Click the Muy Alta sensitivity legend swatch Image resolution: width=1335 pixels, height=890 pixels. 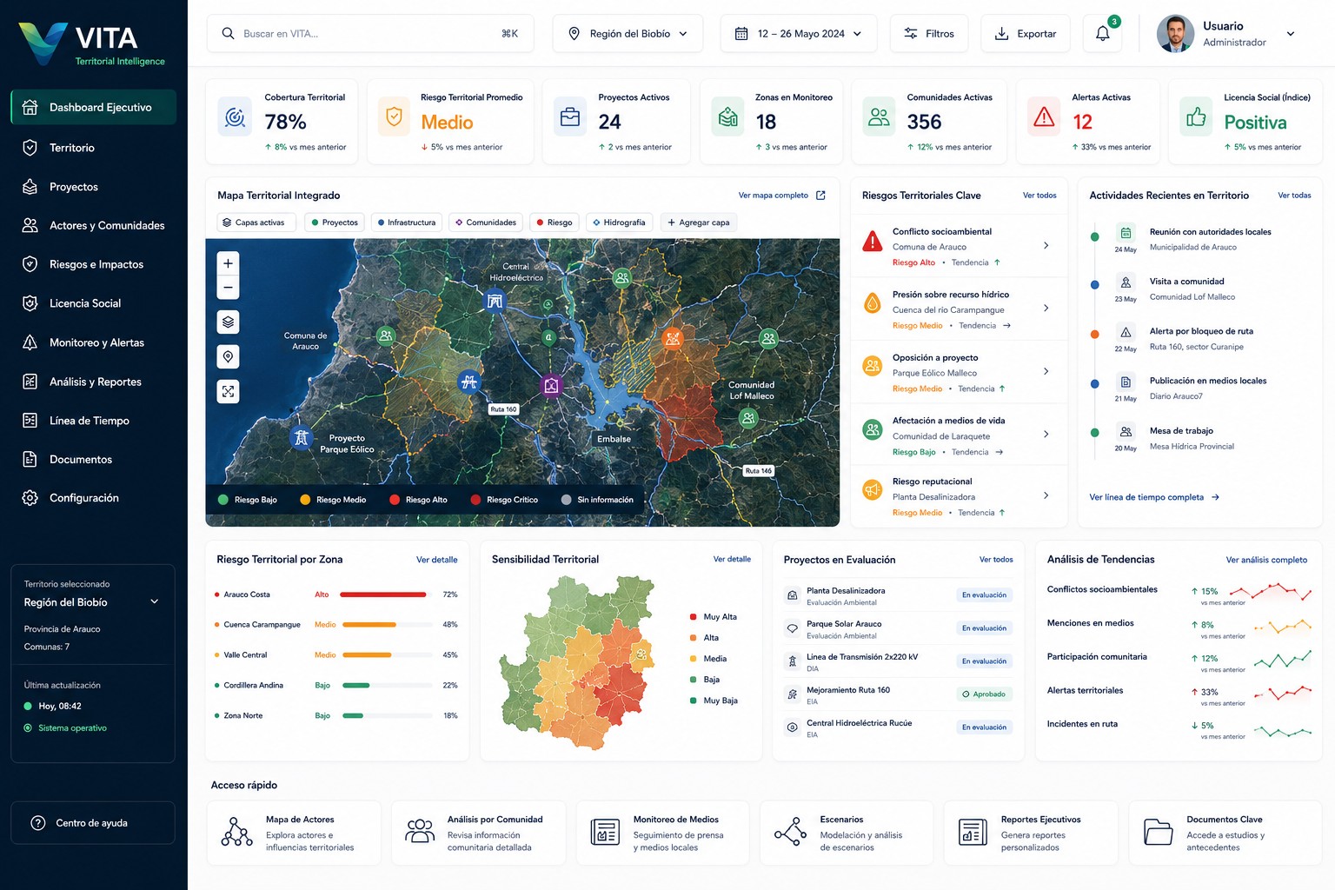pyautogui.click(x=693, y=617)
